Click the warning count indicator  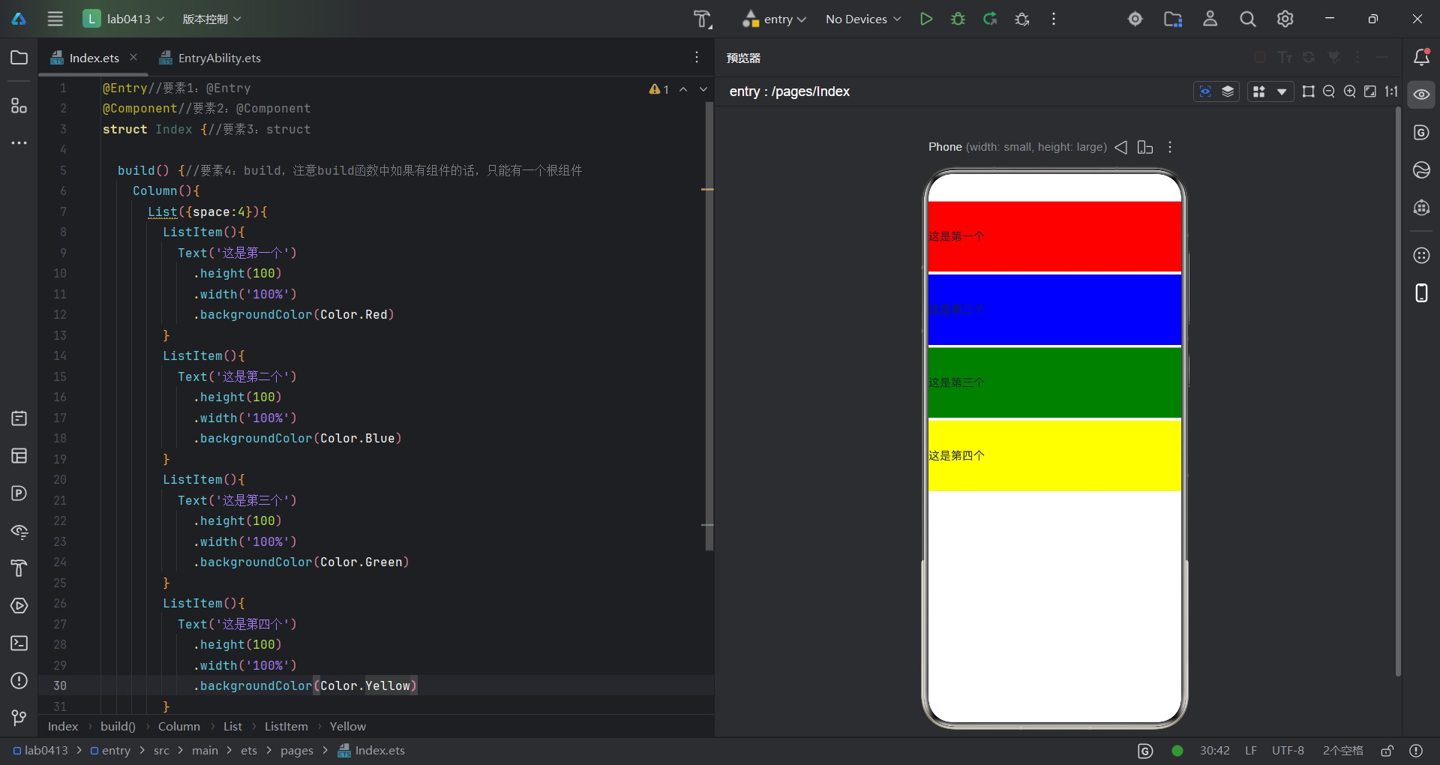[x=658, y=89]
